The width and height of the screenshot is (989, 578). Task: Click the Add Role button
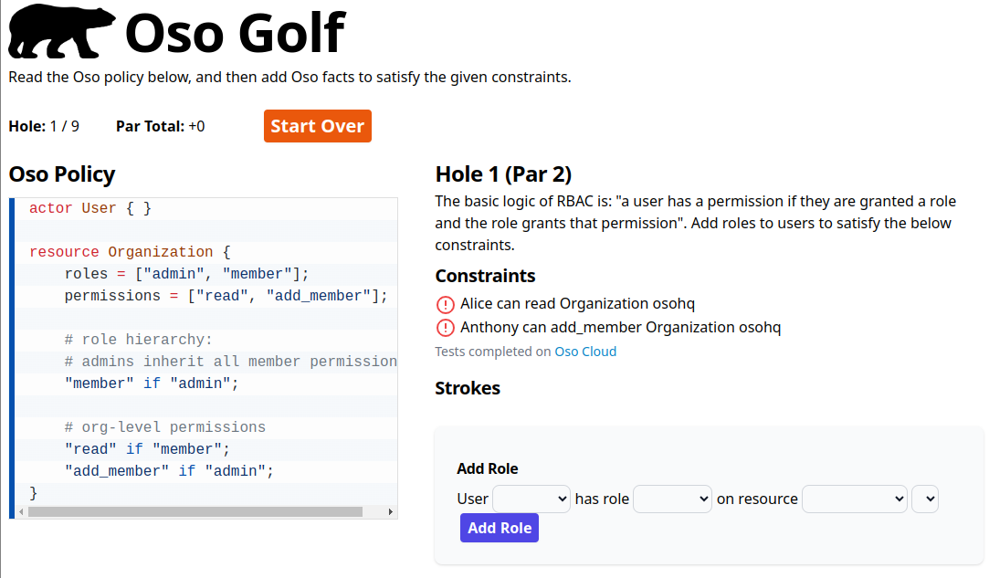coord(500,528)
